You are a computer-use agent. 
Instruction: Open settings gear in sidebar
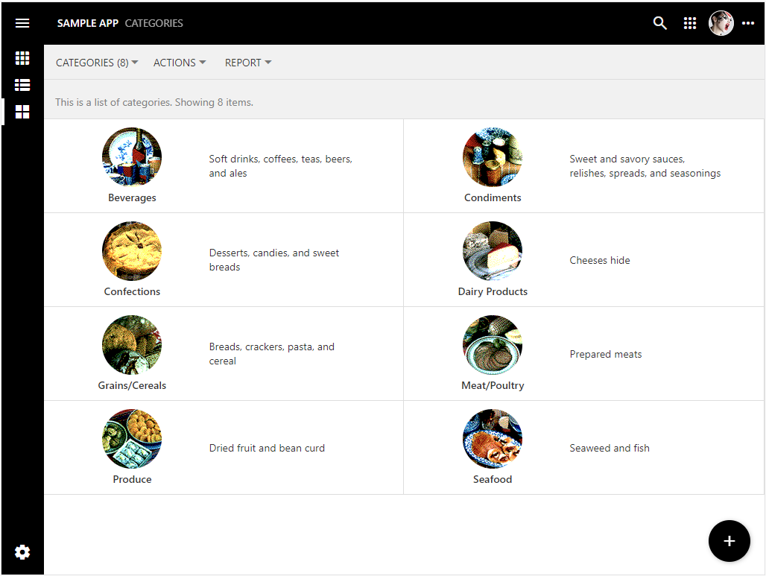click(x=22, y=552)
